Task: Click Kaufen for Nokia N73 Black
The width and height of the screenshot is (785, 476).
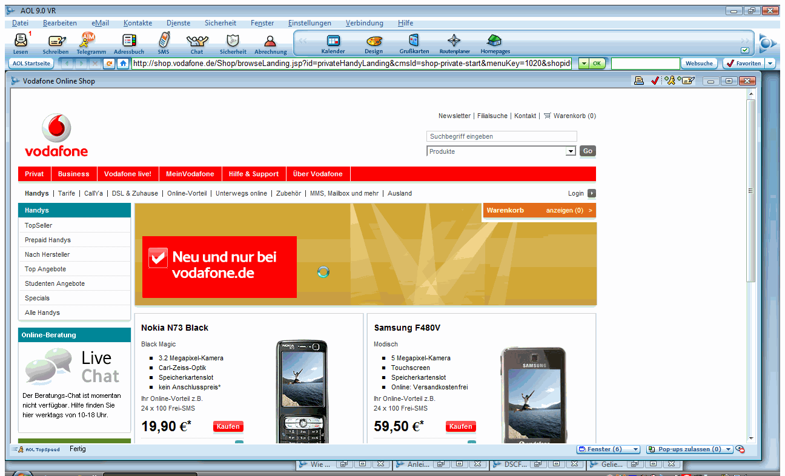Action: pyautogui.click(x=228, y=426)
